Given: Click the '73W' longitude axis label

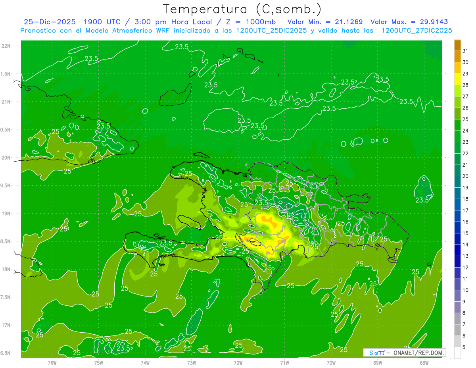Looking at the screenshot, I should (192, 362).
